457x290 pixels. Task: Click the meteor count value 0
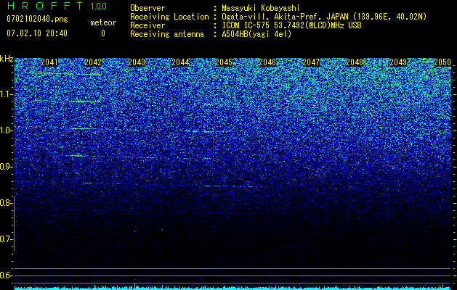[103, 33]
